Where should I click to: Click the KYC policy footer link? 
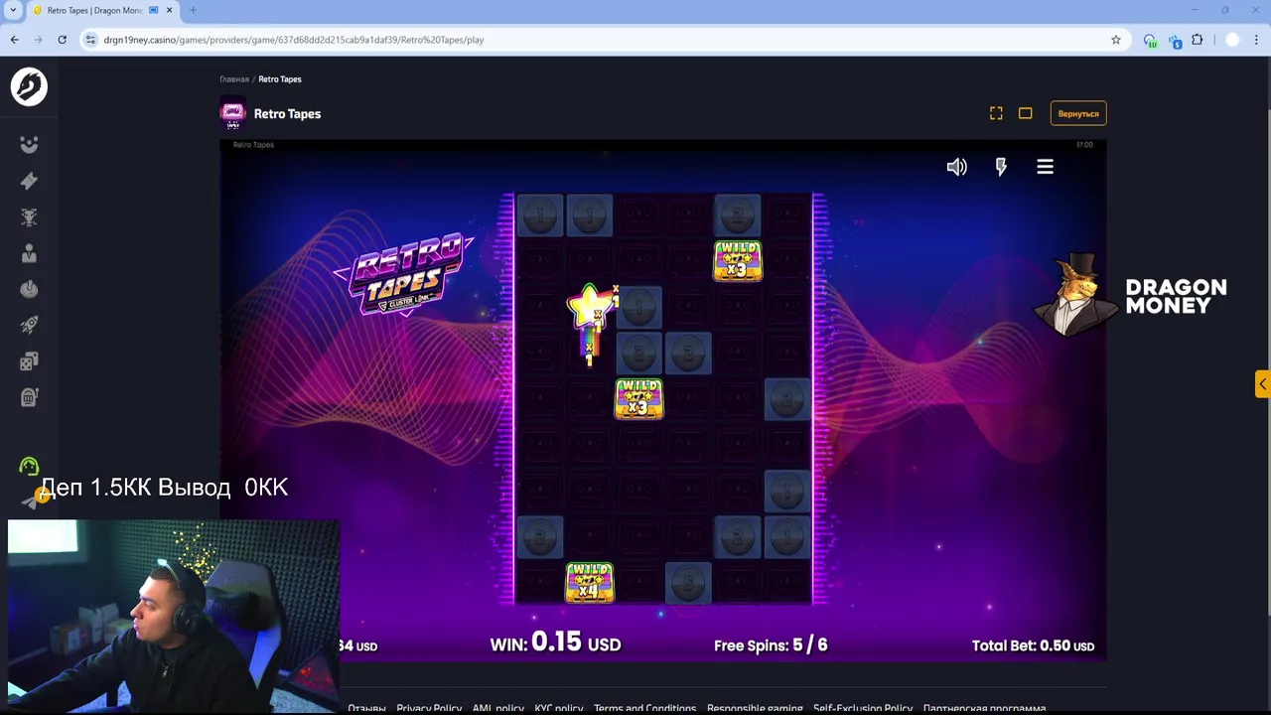coord(559,708)
